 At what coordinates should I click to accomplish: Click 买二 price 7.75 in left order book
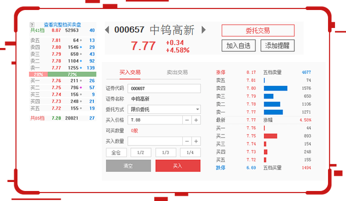(x=56, y=88)
